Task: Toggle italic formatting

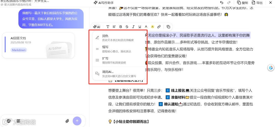Action: [x=133, y=27]
